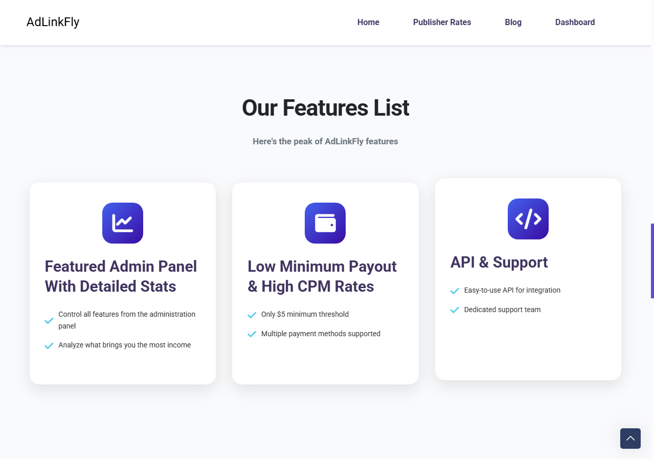This screenshot has width=654, height=459.
Task: Click 'Multiple payment methods supported' text
Action: tap(321, 334)
